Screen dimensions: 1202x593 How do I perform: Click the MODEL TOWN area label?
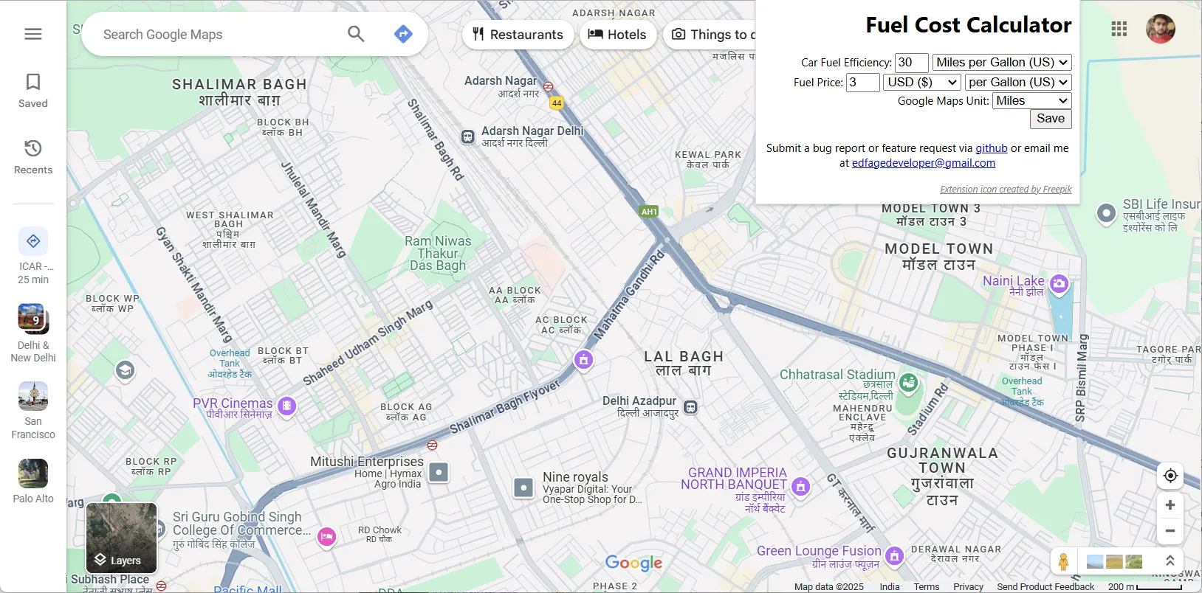[939, 256]
